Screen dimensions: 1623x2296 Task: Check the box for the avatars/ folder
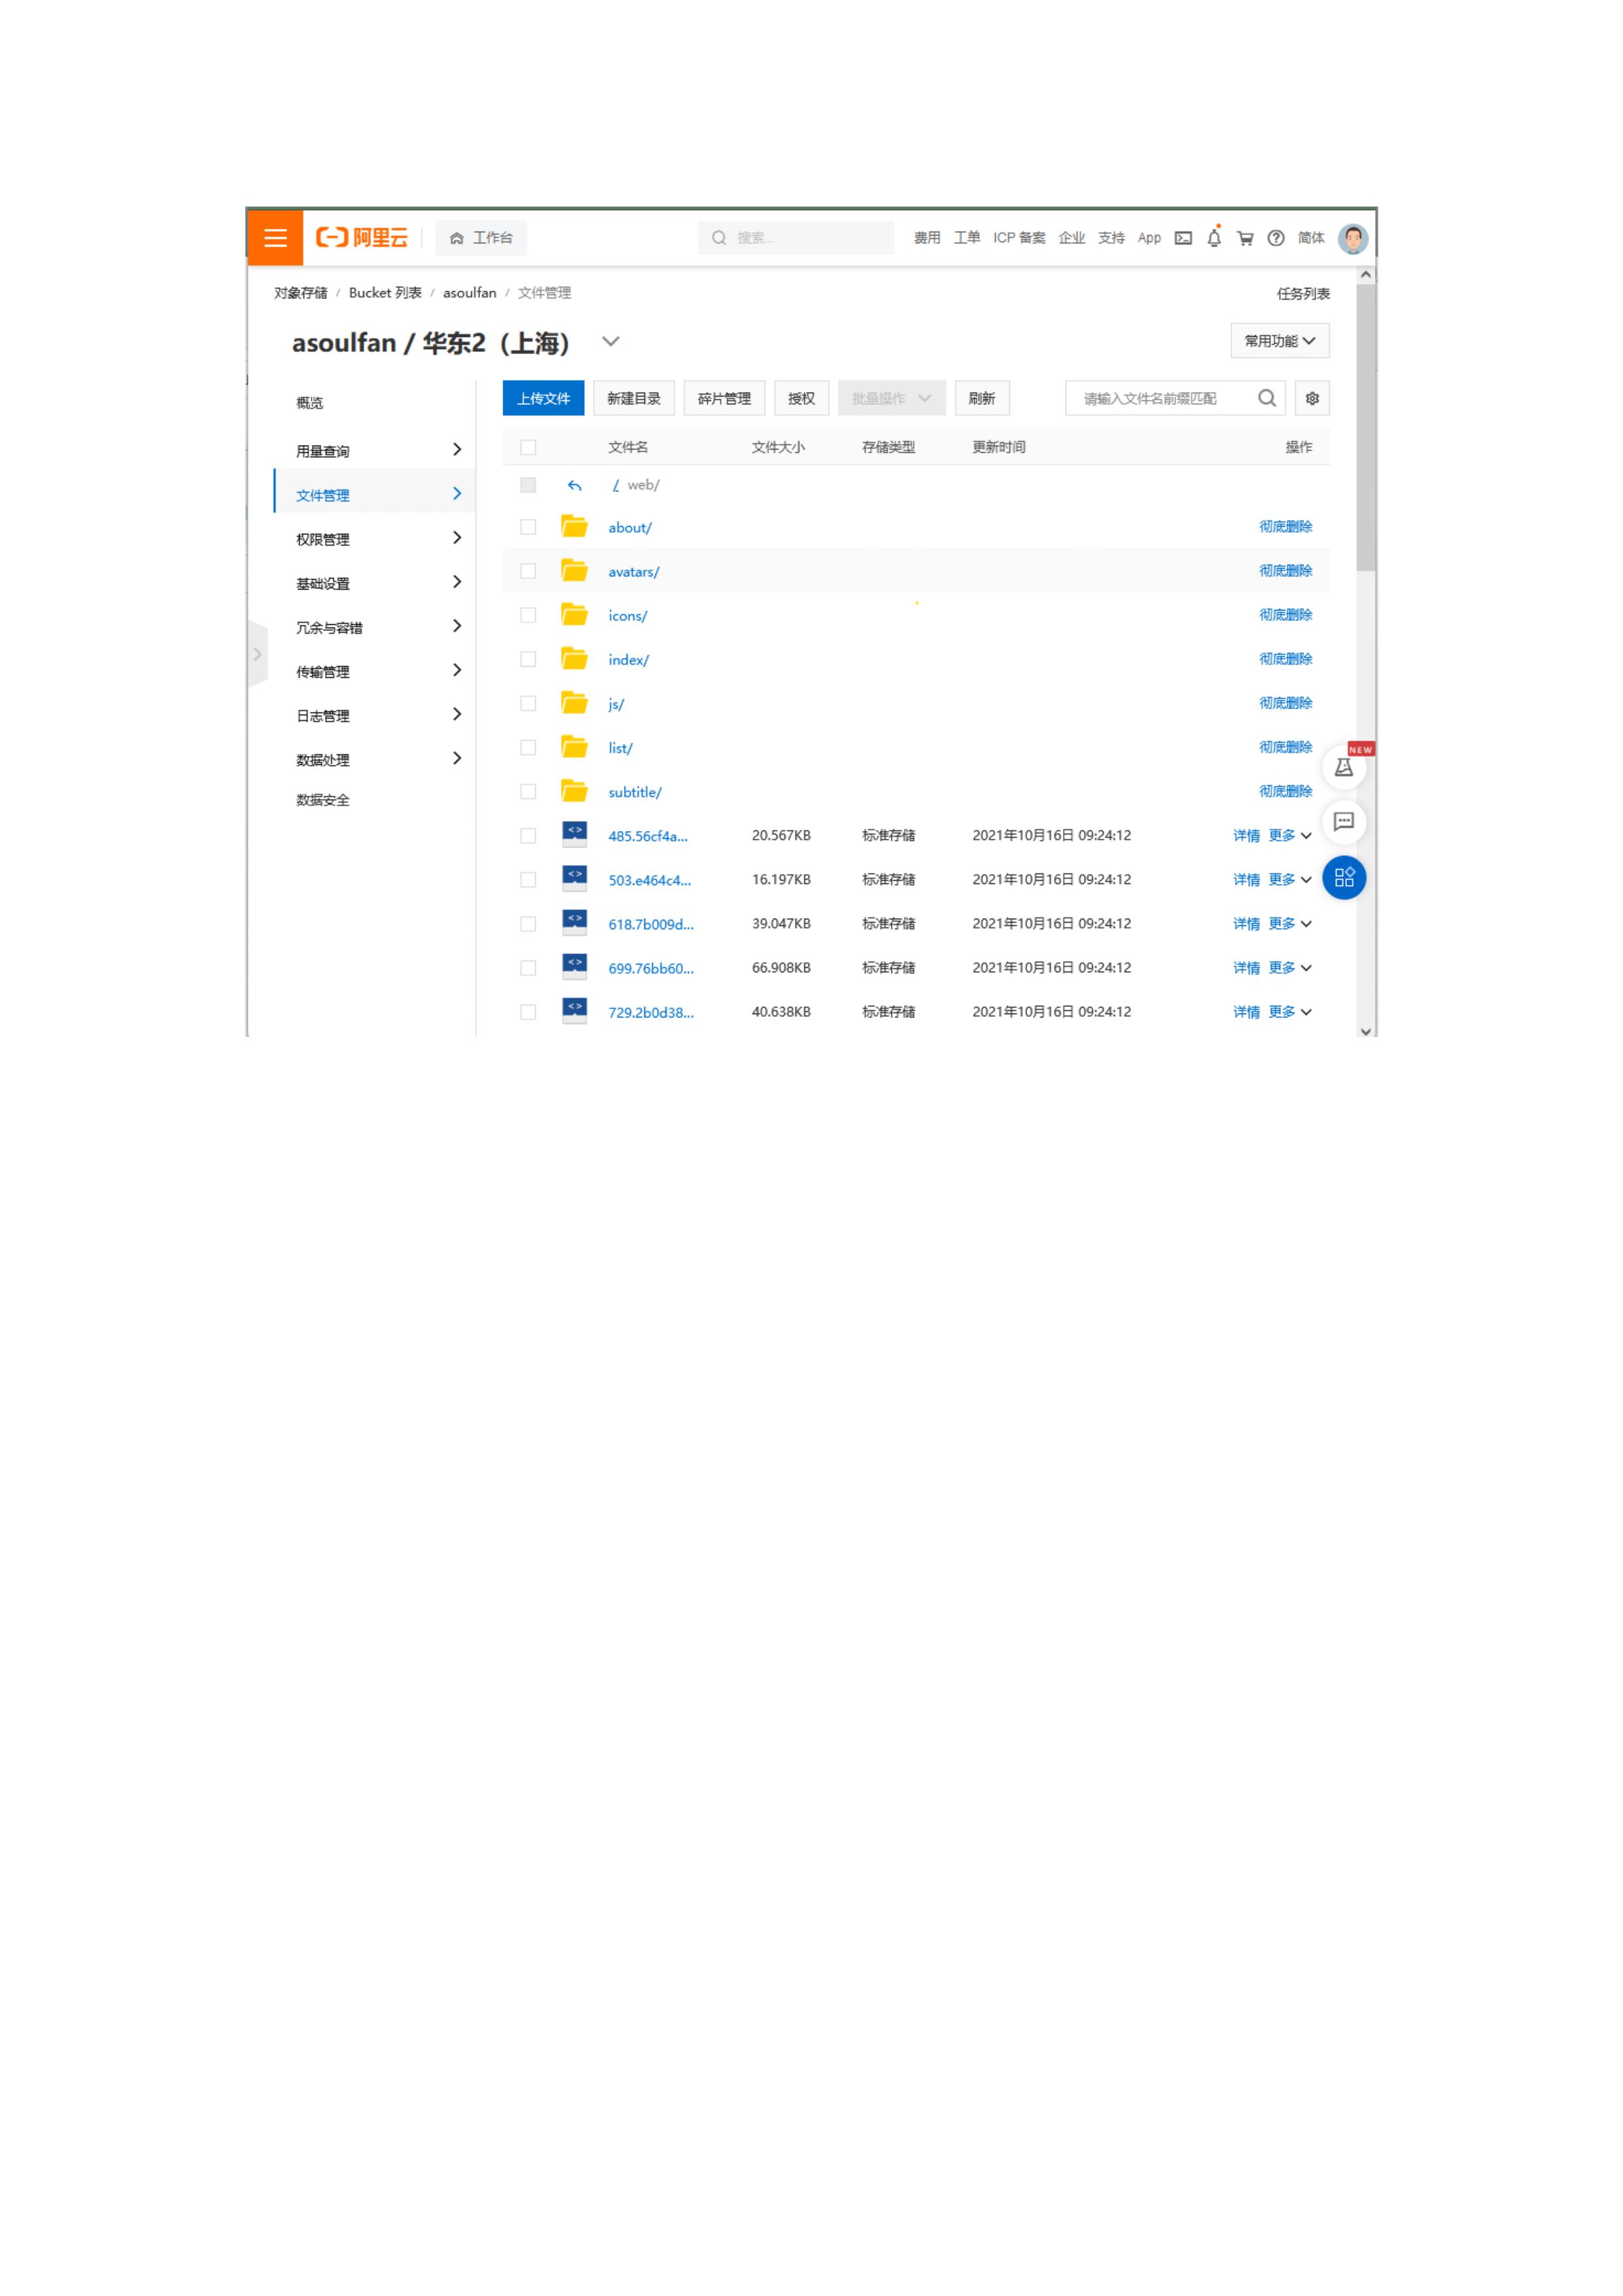pyautogui.click(x=528, y=571)
